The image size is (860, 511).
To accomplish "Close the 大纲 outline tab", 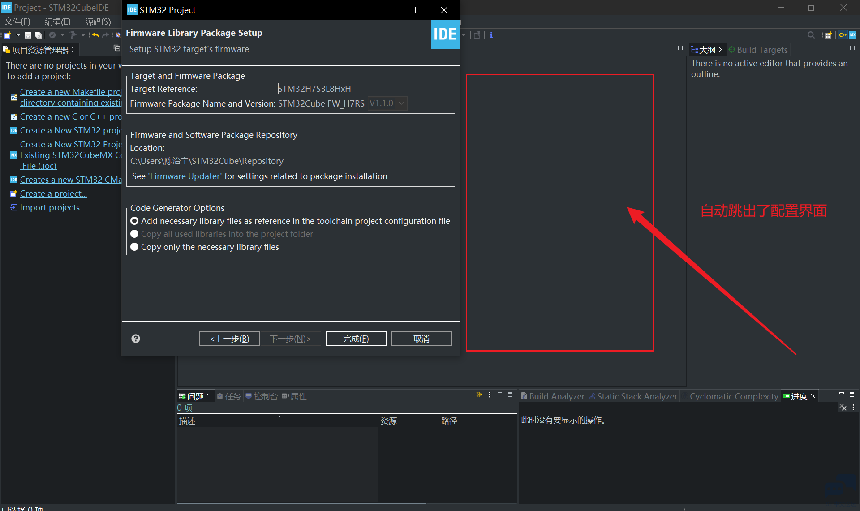I will coord(721,50).
